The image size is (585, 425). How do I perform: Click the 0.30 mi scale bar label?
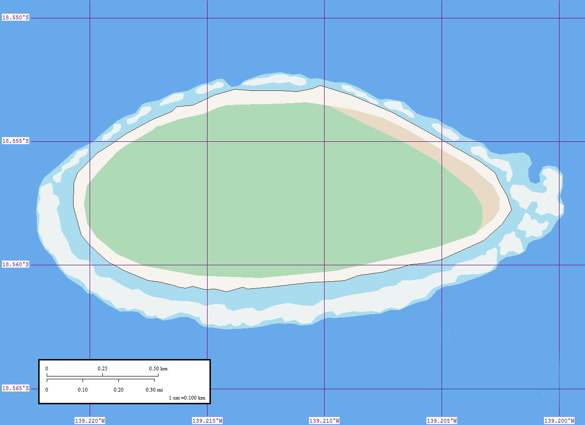[154, 390]
